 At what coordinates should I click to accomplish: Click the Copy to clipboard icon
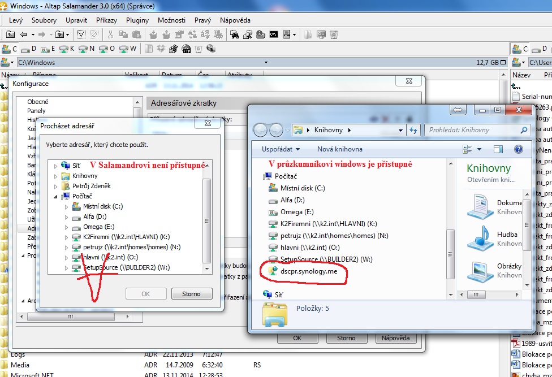[x=123, y=34]
